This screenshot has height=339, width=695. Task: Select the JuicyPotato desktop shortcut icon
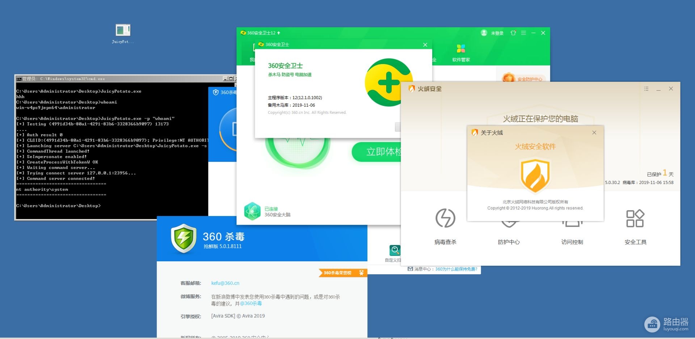pos(123,30)
